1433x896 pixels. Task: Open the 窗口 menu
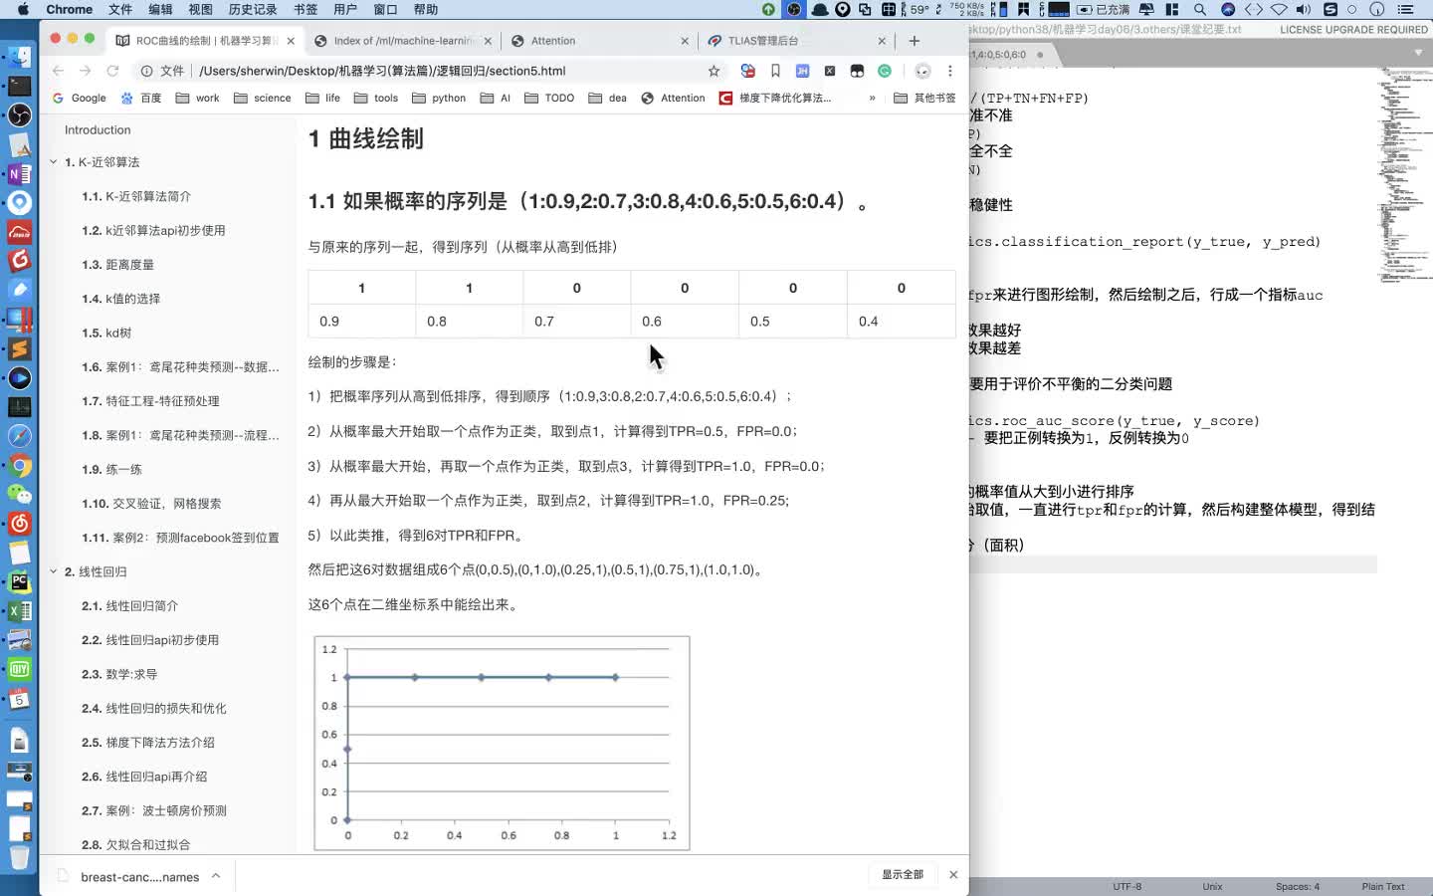(385, 9)
